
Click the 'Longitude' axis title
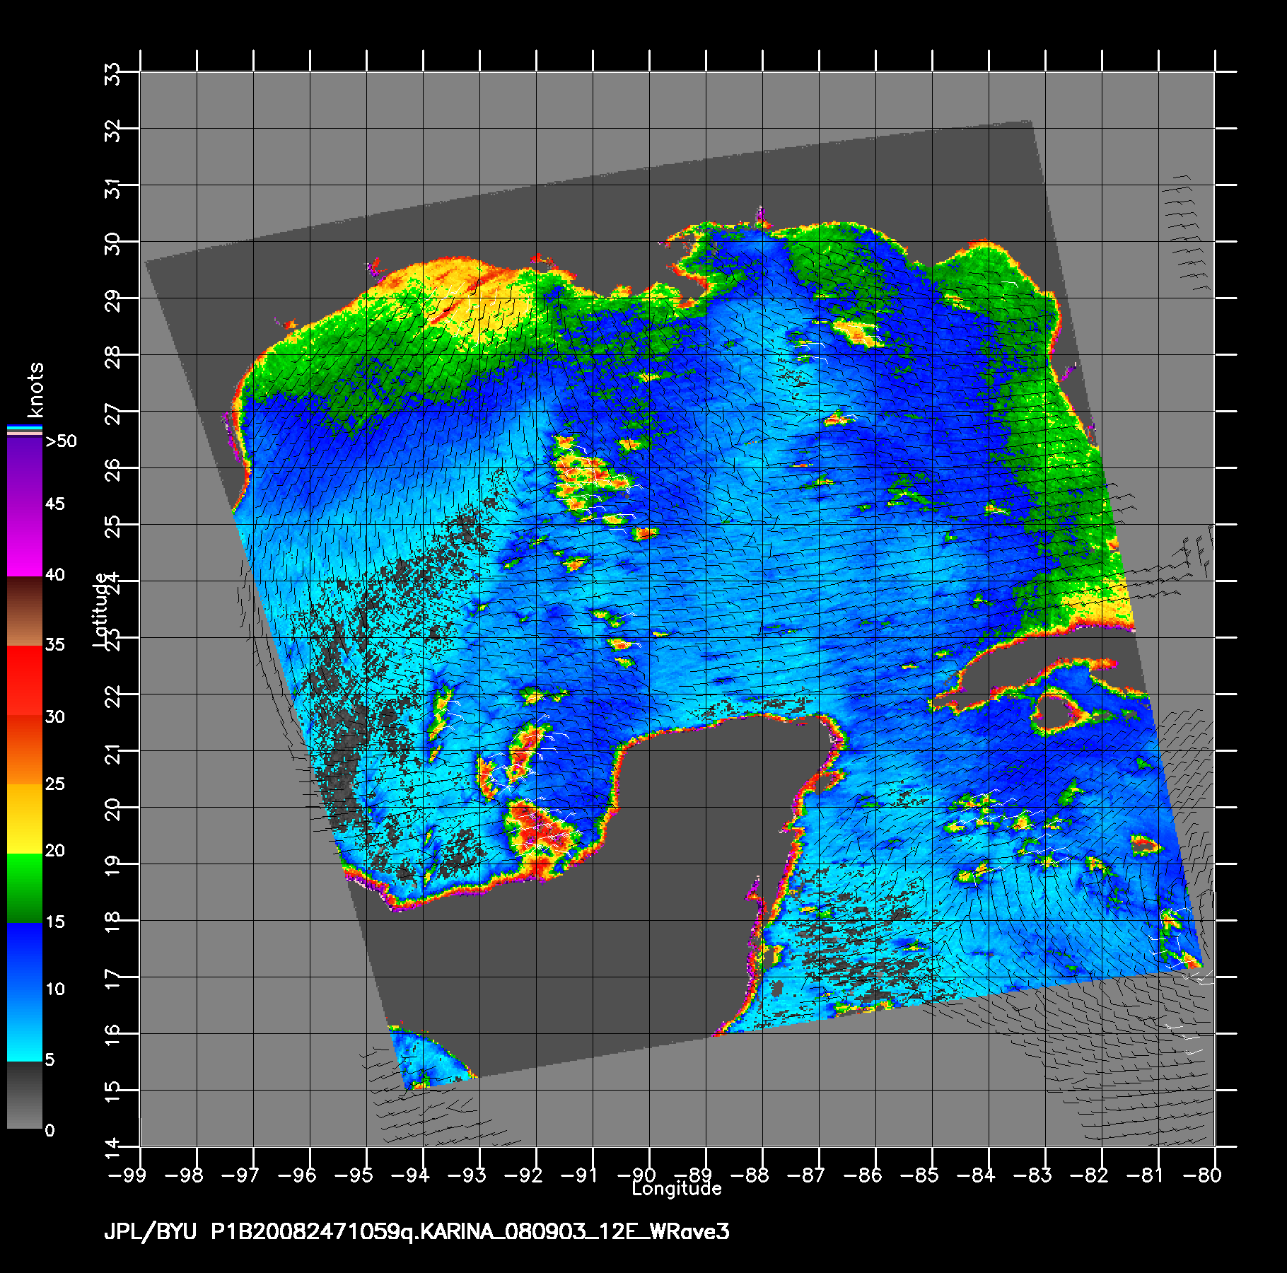tap(677, 1189)
